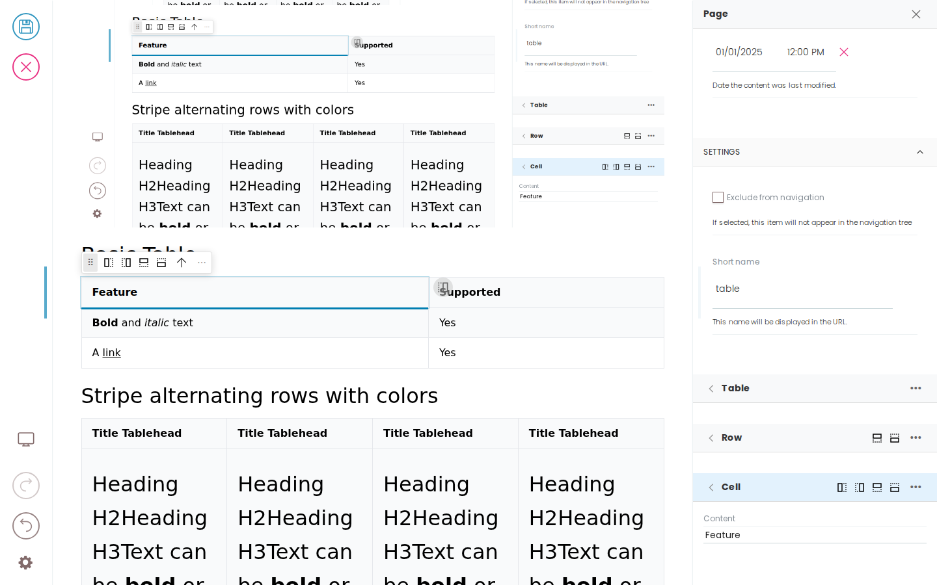Select the full-size 'Supported' header cell

pos(547,292)
